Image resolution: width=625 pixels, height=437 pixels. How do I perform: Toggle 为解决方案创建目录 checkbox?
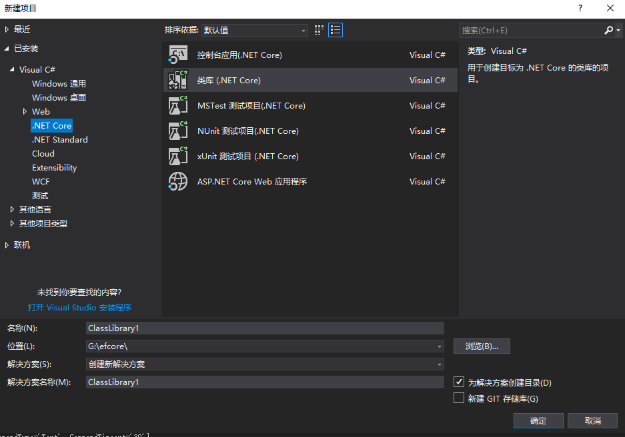tap(459, 382)
